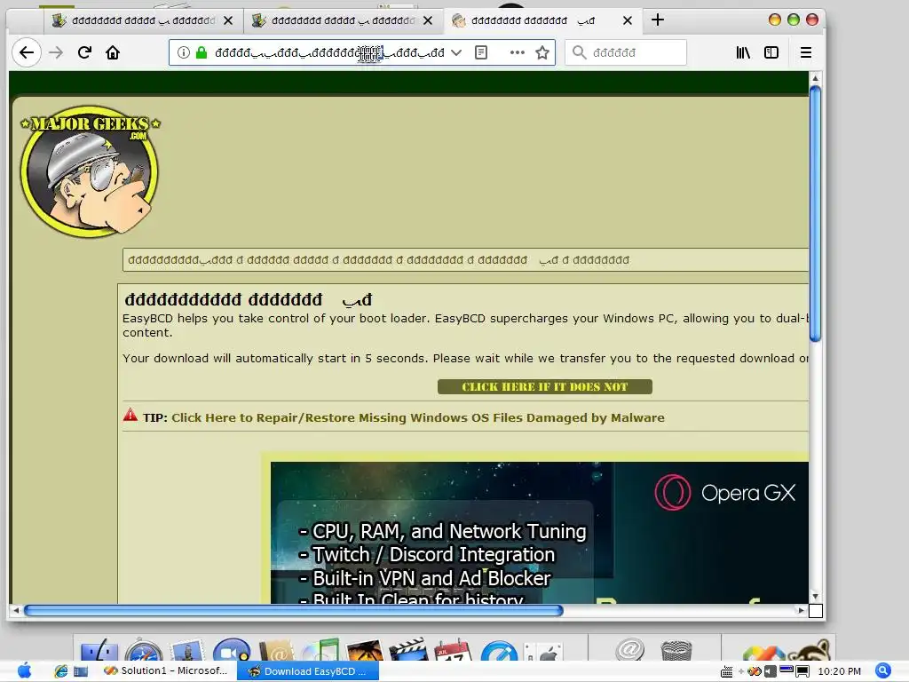Screen dimensions: 909x682
Task: Open the browser home page
Action: pyautogui.click(x=113, y=52)
